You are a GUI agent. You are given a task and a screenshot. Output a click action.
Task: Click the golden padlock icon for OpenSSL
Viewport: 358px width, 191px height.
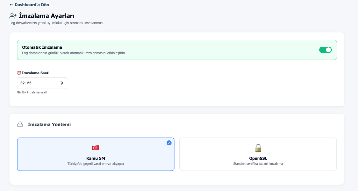258,148
